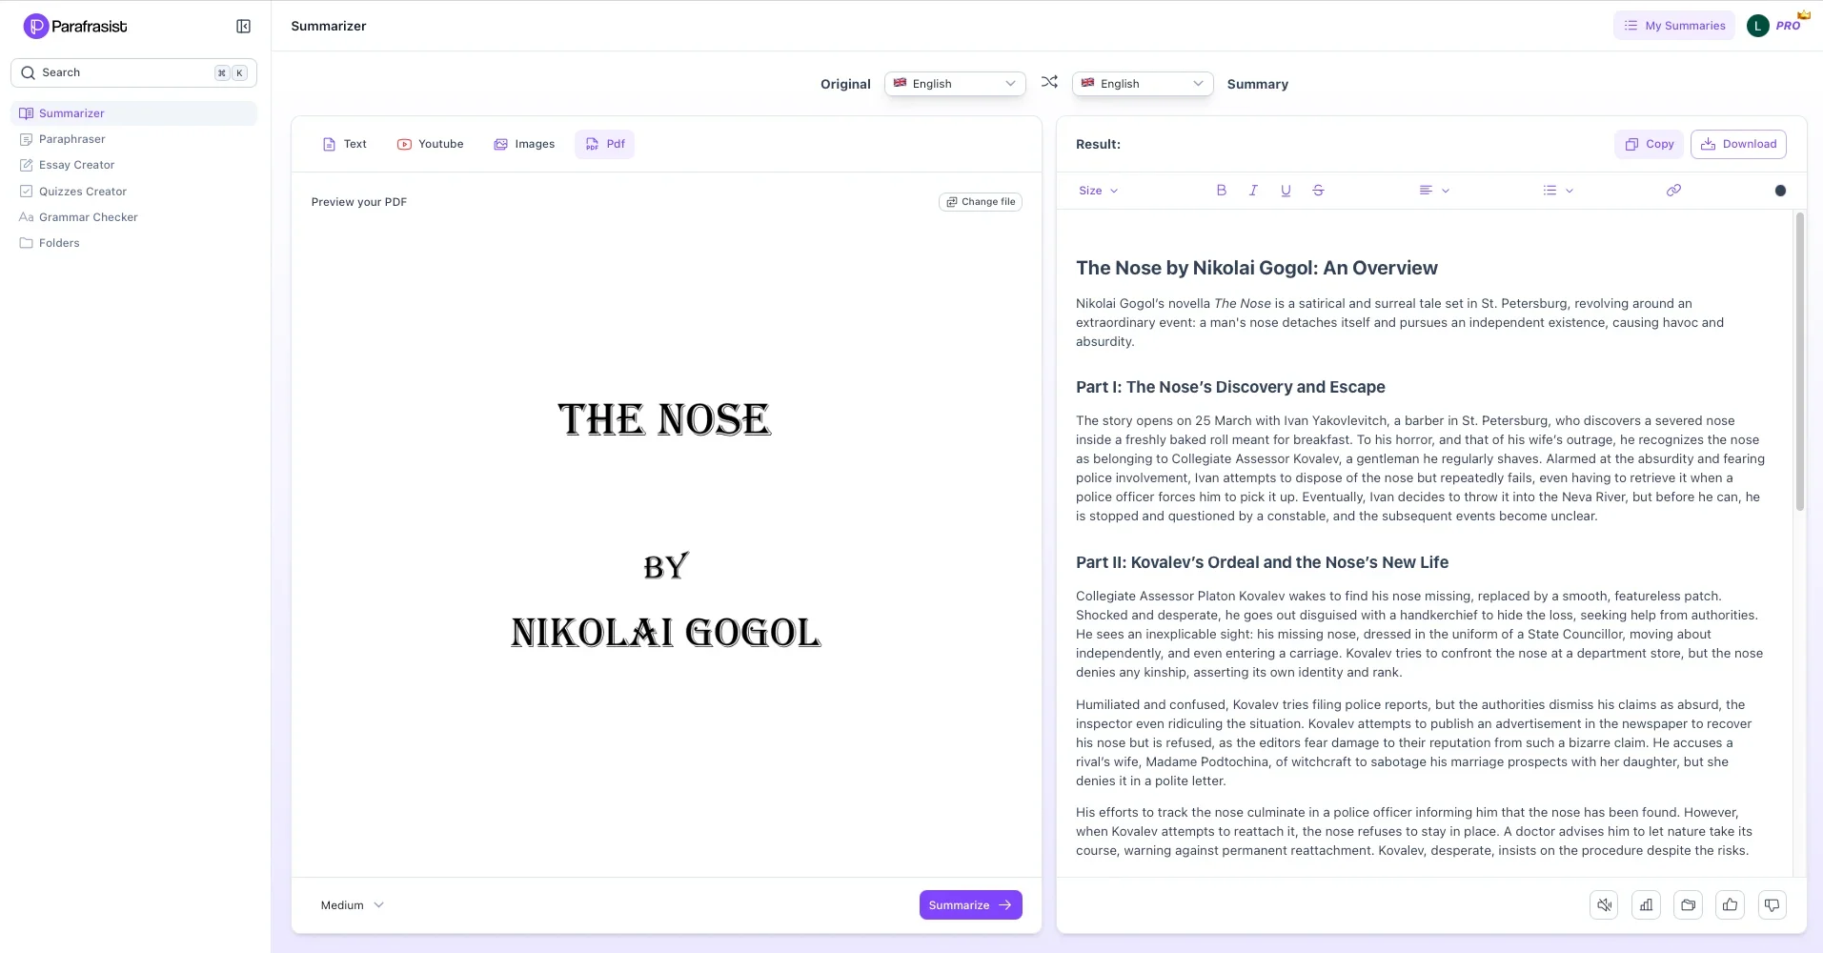Click the speaker read-aloud icon
Viewport: 1823px width, 953px height.
point(1604,905)
